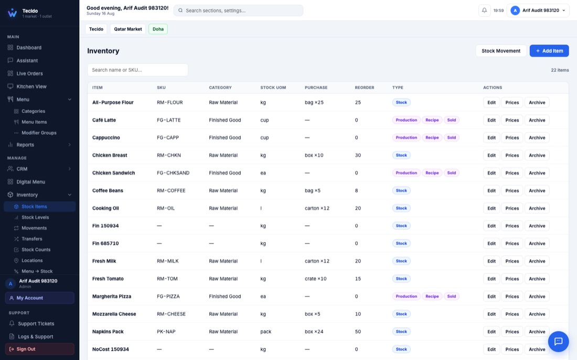Screen dimensions: 577x360
Task: Focus the Search sections, settings field
Action: tap(239, 10)
